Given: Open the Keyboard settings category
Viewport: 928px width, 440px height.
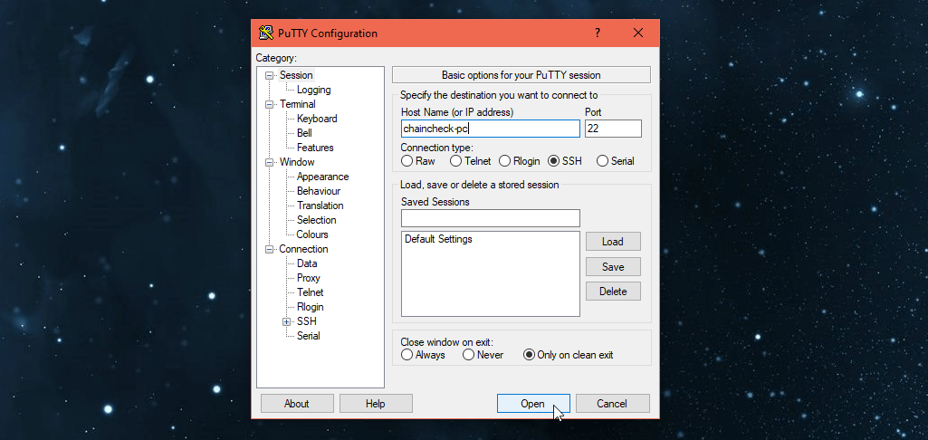Looking at the screenshot, I should pyautogui.click(x=317, y=119).
